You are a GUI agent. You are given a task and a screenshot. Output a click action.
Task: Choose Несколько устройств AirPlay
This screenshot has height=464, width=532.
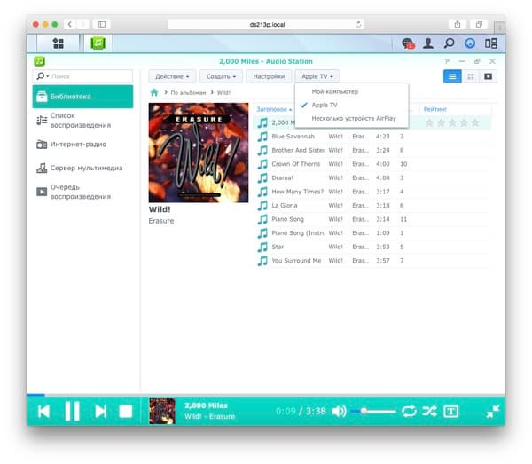tap(352, 118)
